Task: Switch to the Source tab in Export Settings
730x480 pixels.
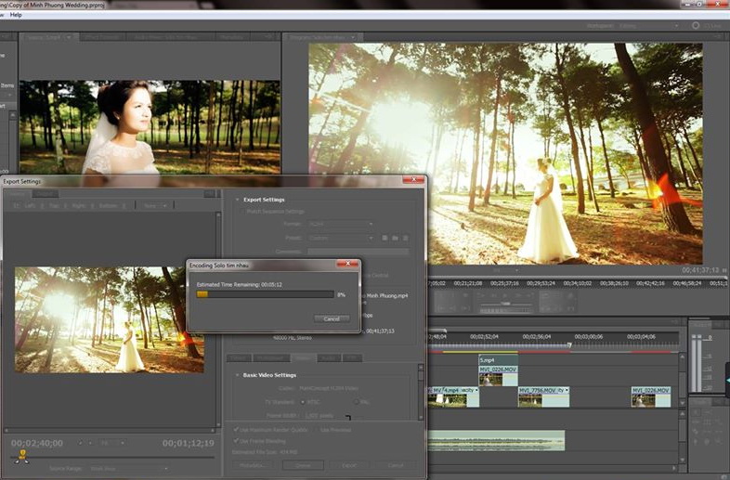Action: (18, 194)
